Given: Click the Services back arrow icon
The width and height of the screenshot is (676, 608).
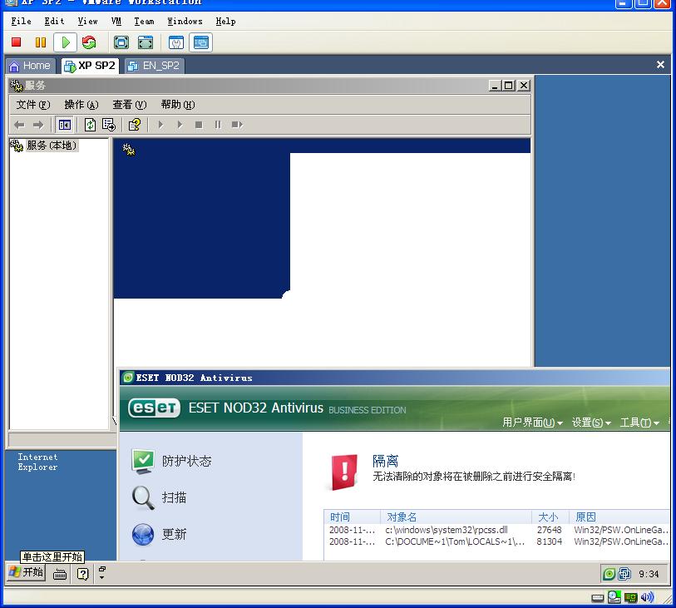Looking at the screenshot, I should (19, 125).
